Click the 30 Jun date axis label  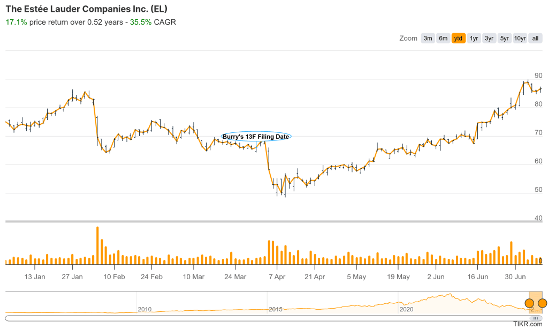[515, 277]
